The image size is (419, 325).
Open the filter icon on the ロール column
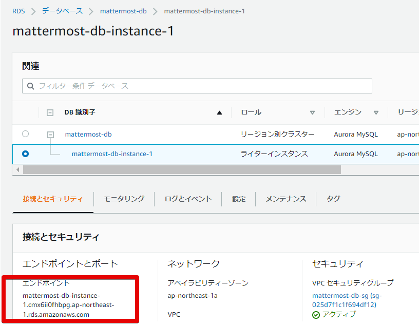[x=312, y=112]
